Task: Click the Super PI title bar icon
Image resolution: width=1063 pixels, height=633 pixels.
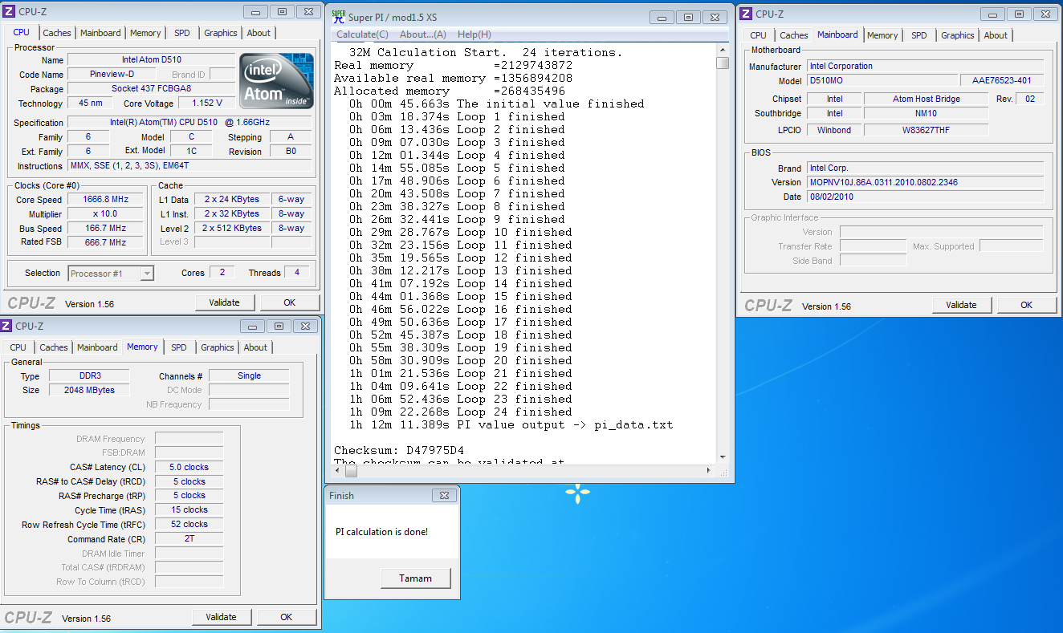Action: 338,16
